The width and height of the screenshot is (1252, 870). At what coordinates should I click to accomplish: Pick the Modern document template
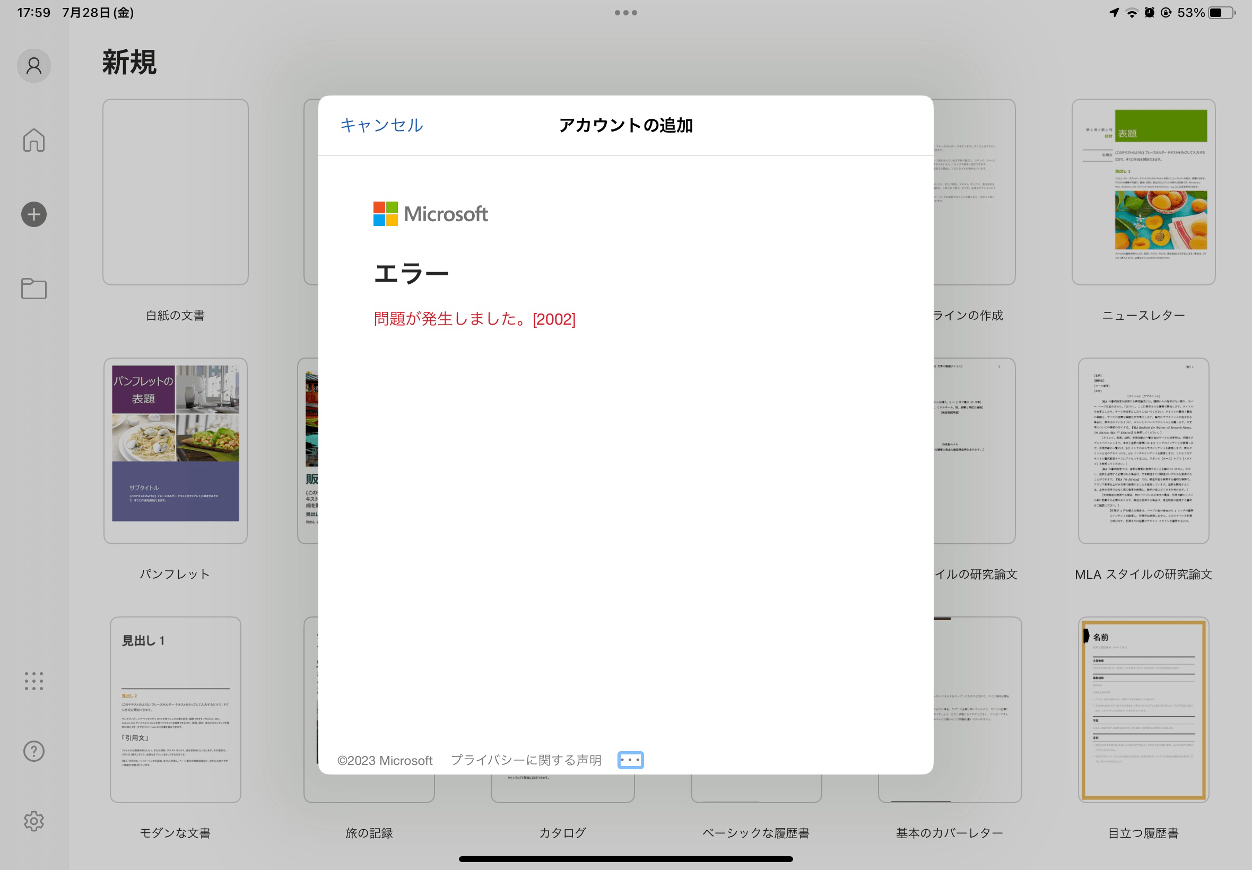pos(176,709)
